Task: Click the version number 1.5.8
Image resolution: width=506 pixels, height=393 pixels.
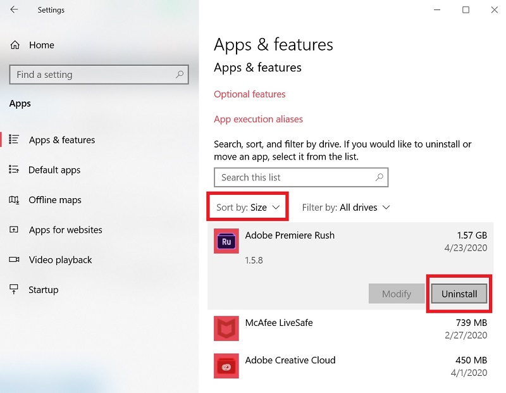Action: [x=254, y=260]
